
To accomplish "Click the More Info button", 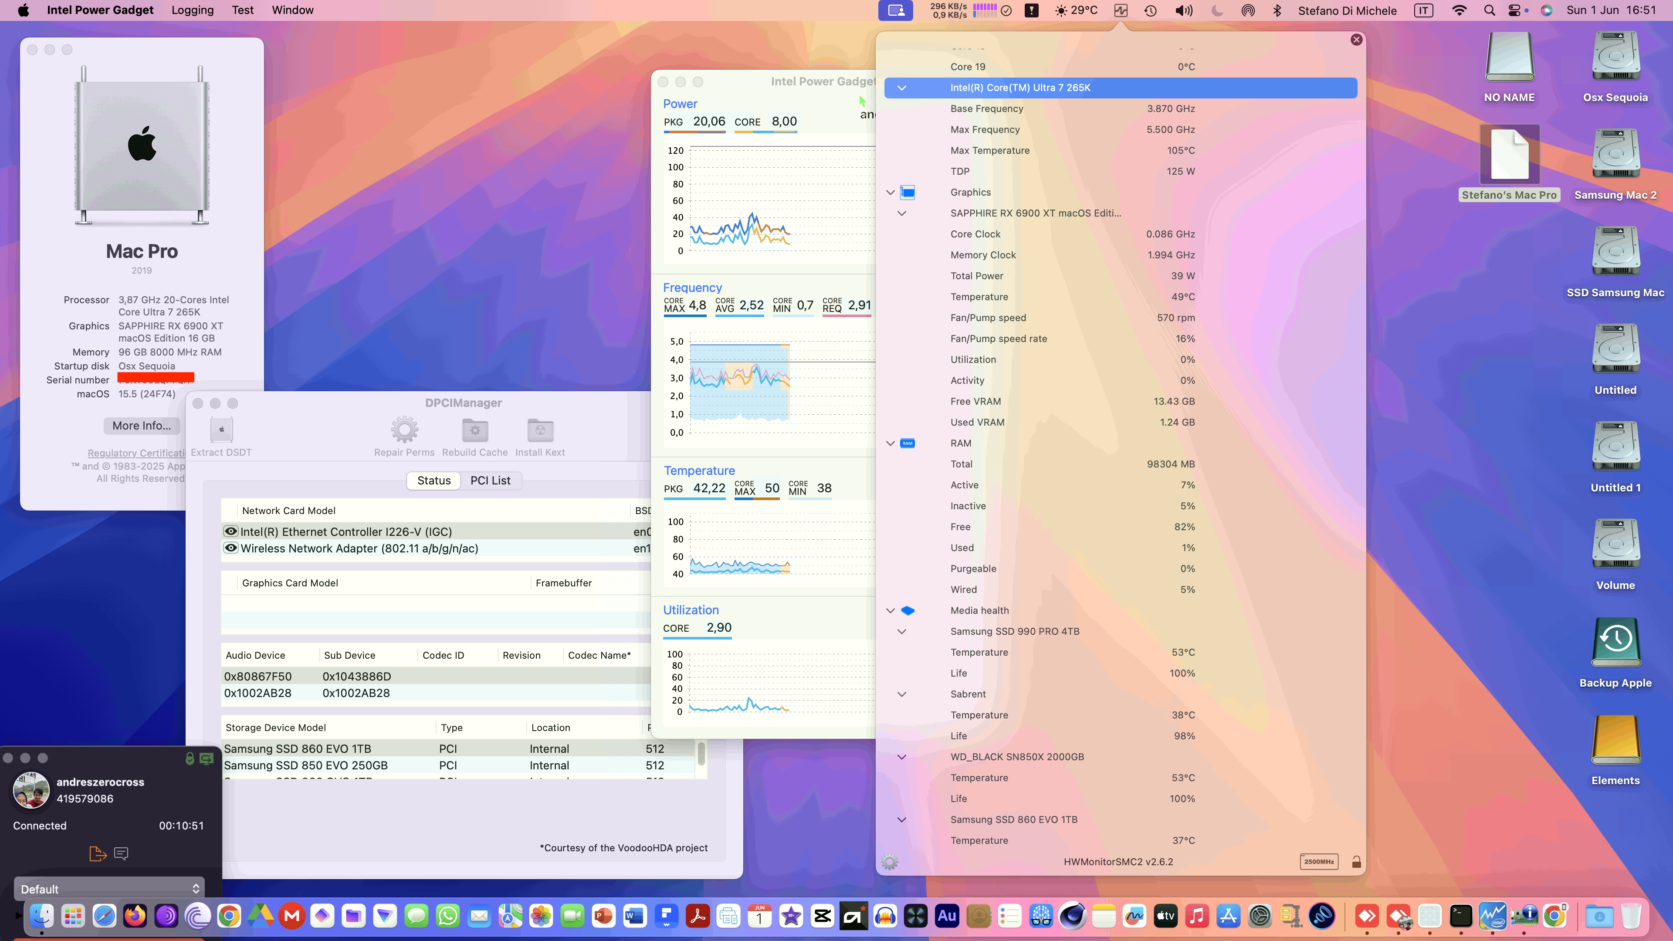I will (141, 426).
